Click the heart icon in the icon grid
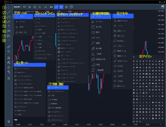Viewport: 166px width, 127px height. coord(137,67)
